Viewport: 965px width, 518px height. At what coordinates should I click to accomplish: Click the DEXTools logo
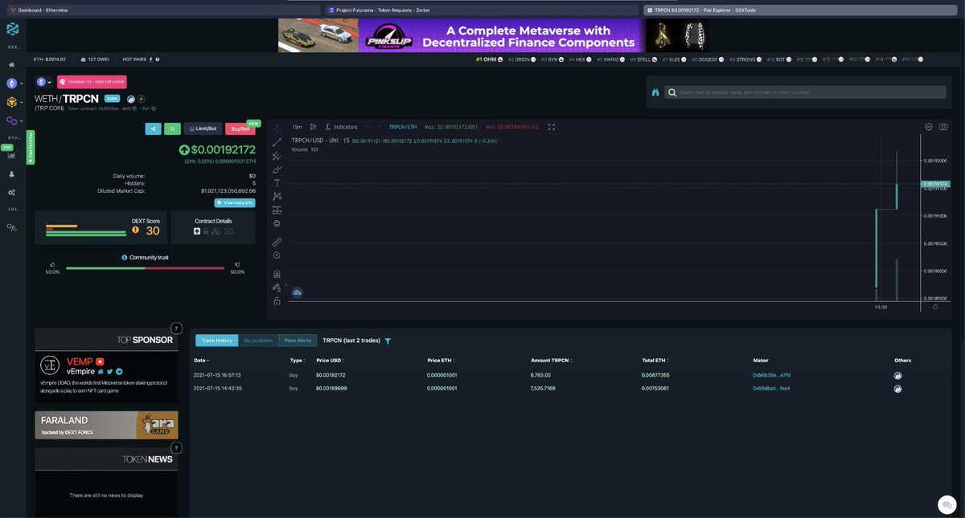12,30
